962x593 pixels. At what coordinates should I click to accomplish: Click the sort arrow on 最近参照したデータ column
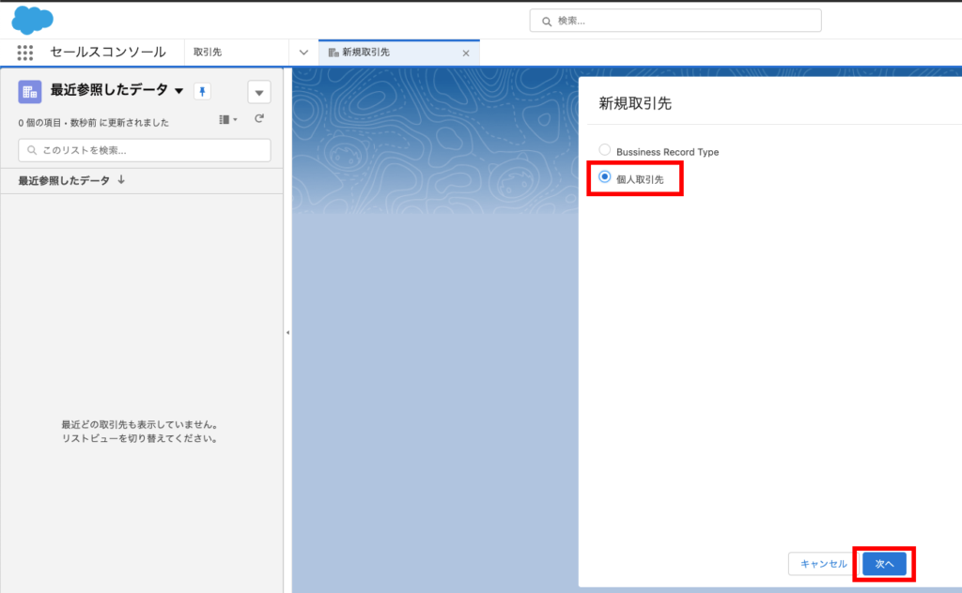(x=121, y=180)
